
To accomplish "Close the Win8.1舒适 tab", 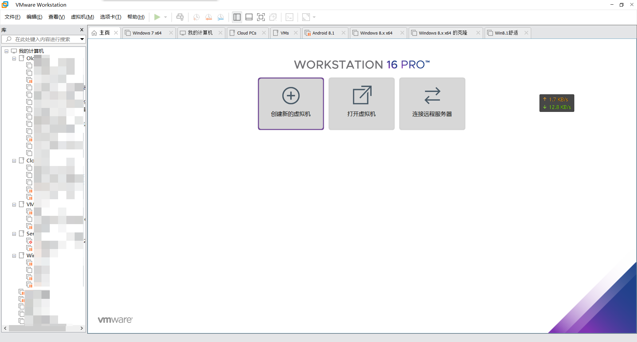I will (526, 33).
